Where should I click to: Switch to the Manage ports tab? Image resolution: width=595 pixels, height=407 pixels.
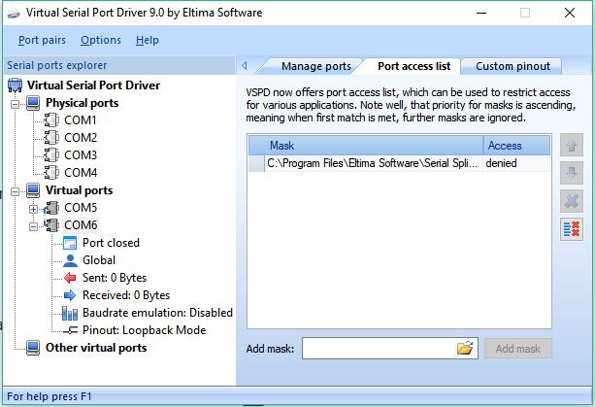[x=316, y=66]
